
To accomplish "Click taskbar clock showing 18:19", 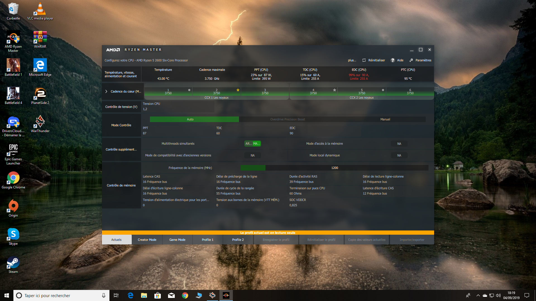I will pyautogui.click(x=511, y=295).
